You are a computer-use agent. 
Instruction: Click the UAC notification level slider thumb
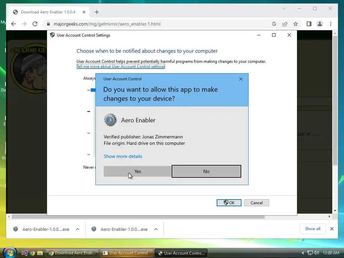93,90
